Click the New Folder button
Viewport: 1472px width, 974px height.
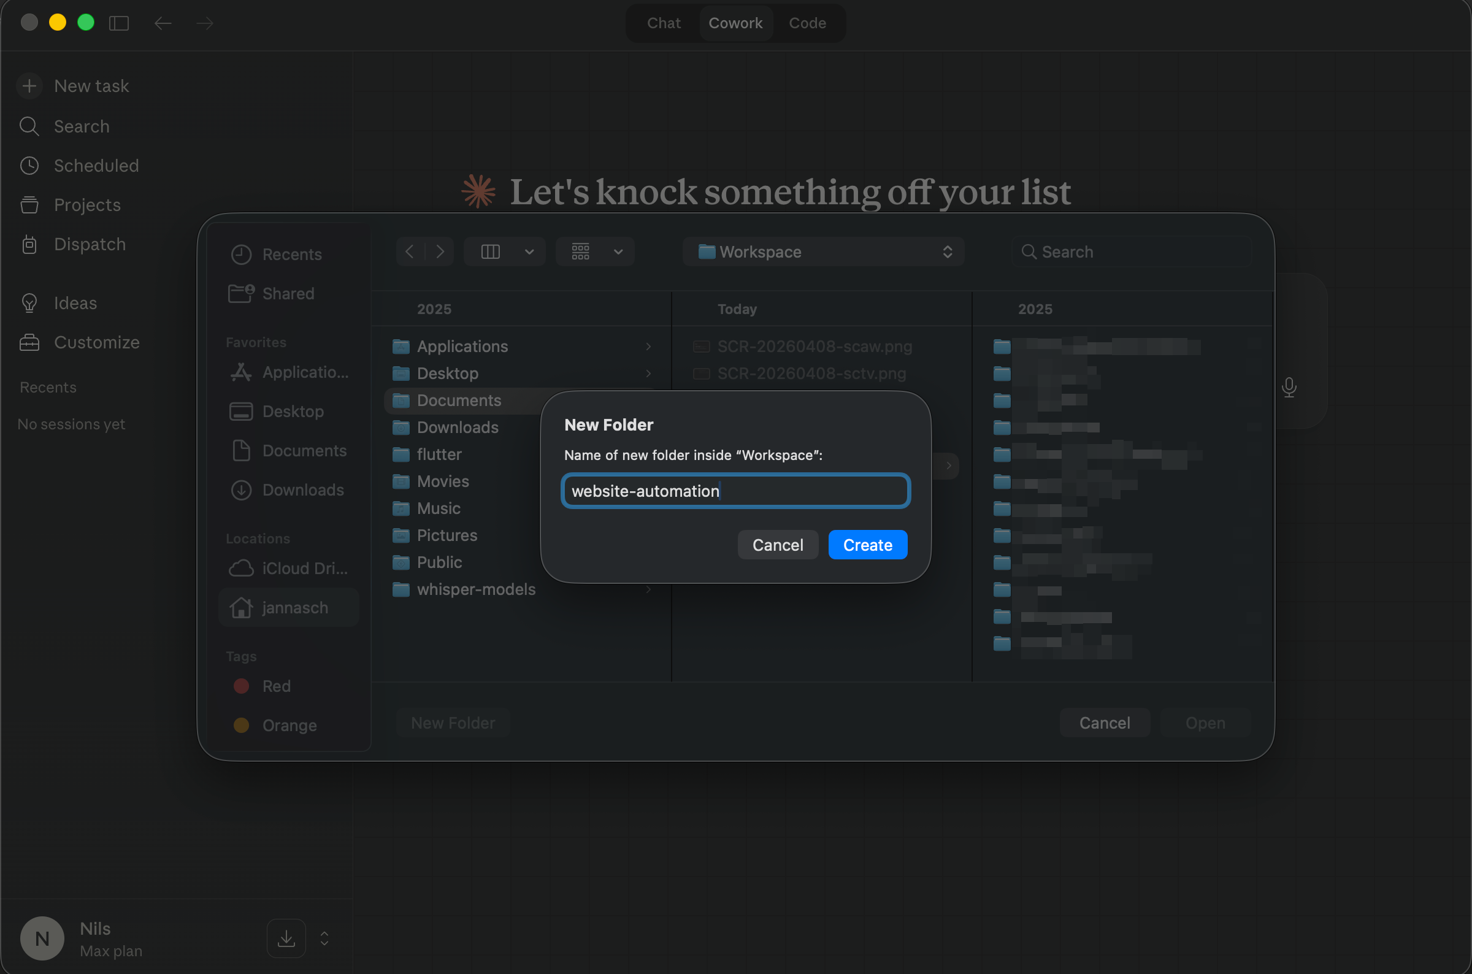click(x=453, y=723)
